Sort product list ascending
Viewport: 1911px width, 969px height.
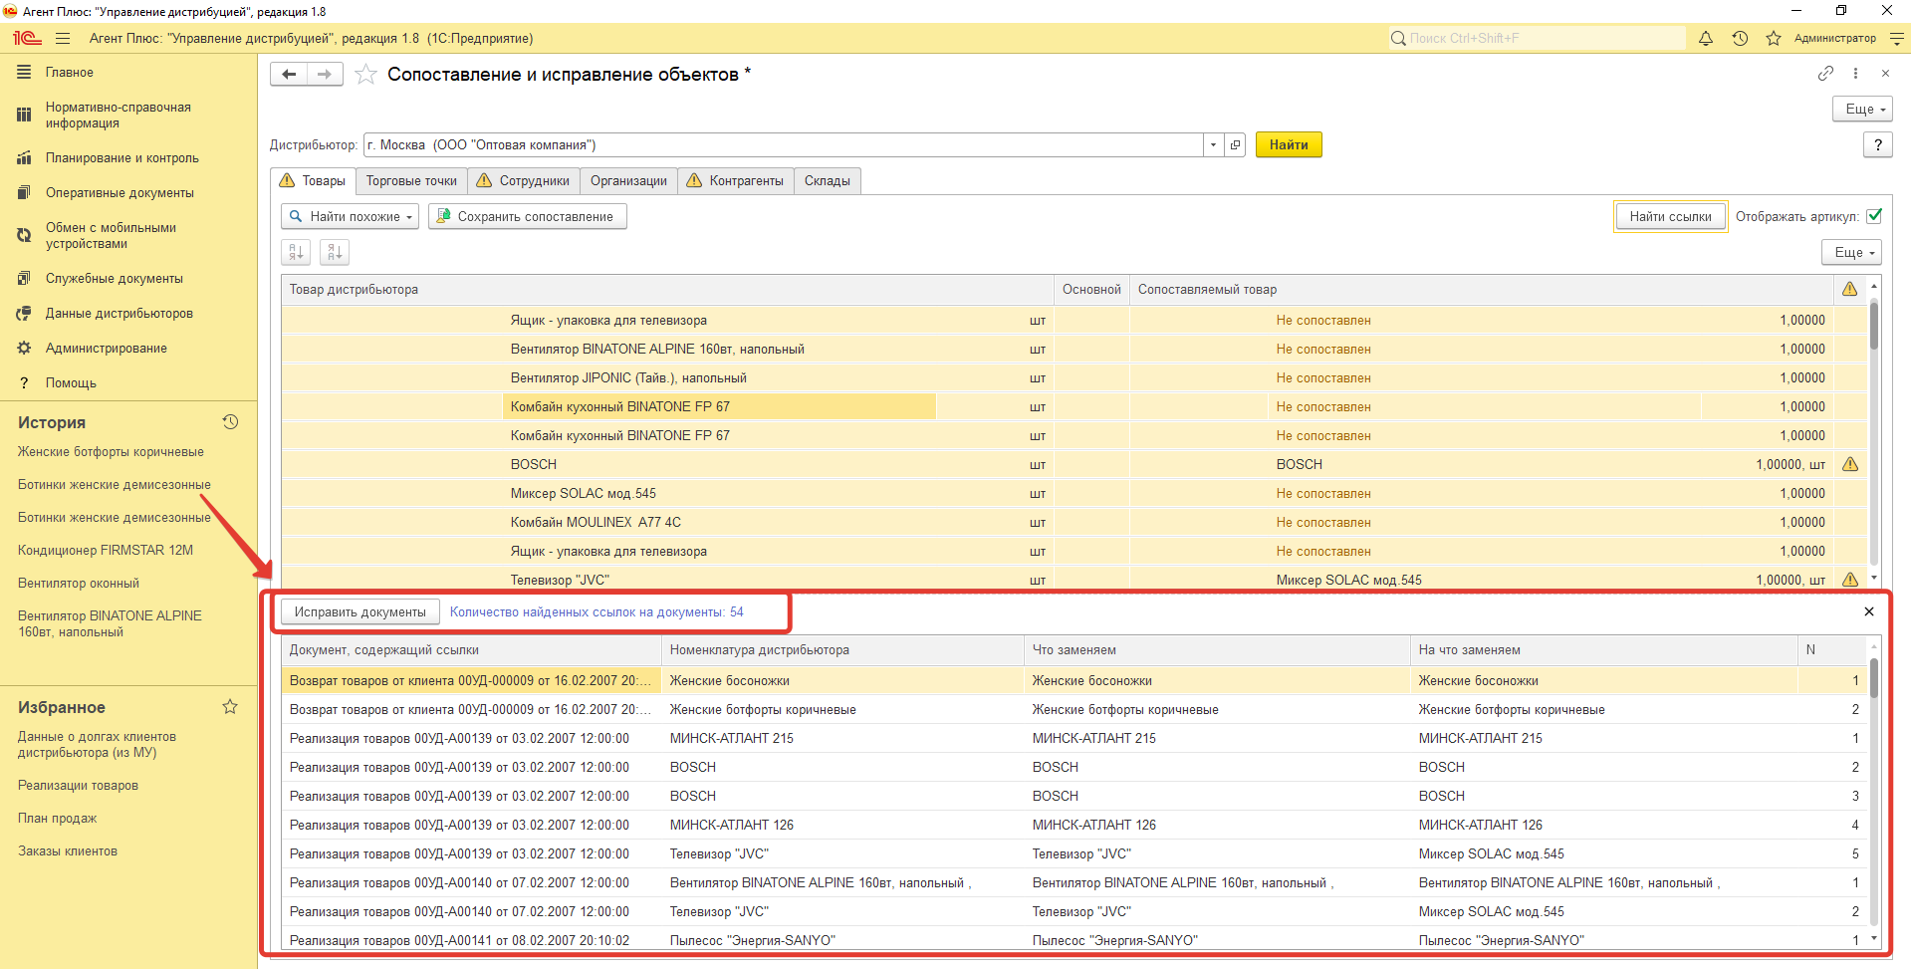tap(296, 253)
